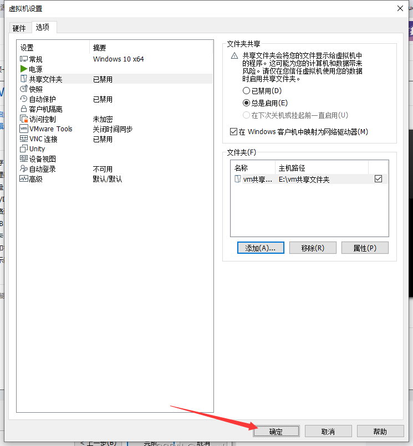The height and width of the screenshot is (446, 413).
Task: Click the VMware Tools vm icon
Action: tap(24, 129)
